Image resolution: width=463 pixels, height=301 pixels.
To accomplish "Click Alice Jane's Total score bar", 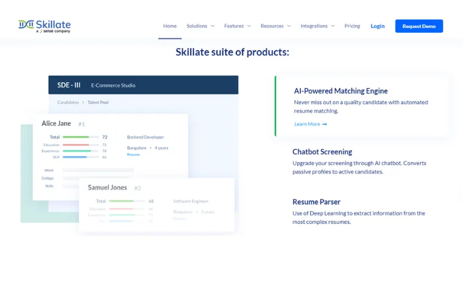I will pyautogui.click(x=80, y=137).
